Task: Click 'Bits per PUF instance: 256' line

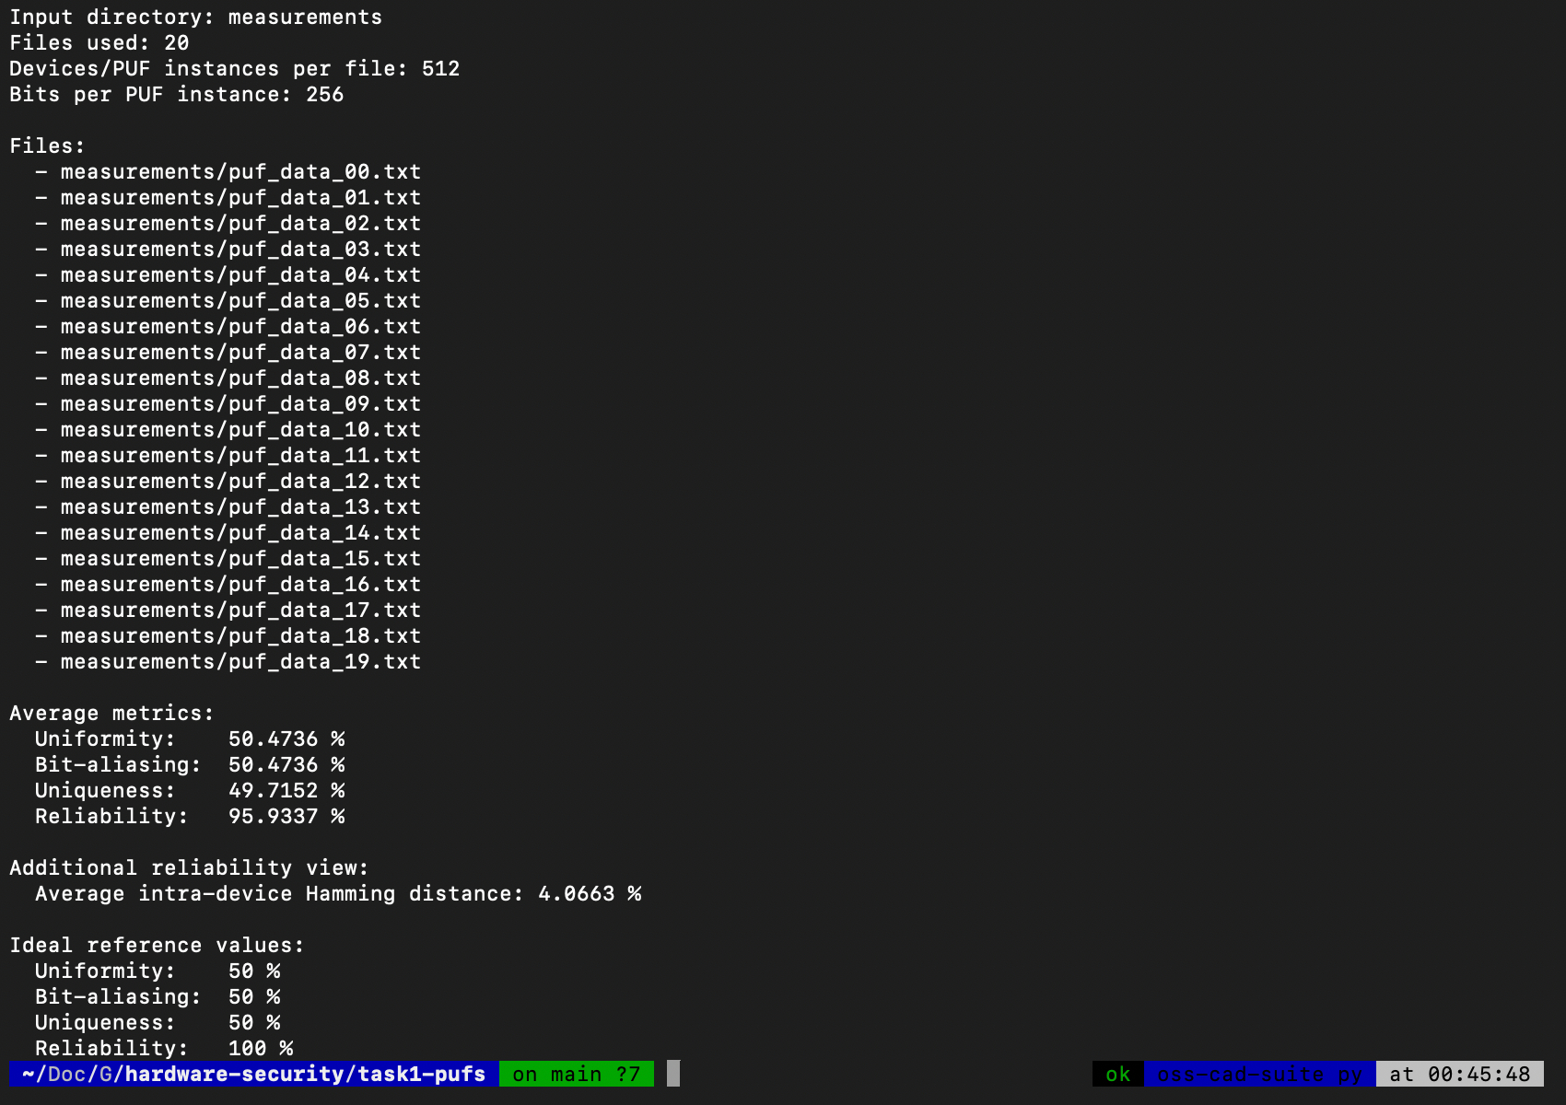Action: coord(176,95)
